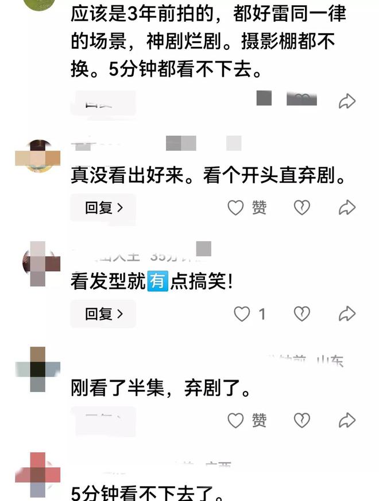Open avatar of 刚看了半集 commenter

pyautogui.click(x=38, y=369)
